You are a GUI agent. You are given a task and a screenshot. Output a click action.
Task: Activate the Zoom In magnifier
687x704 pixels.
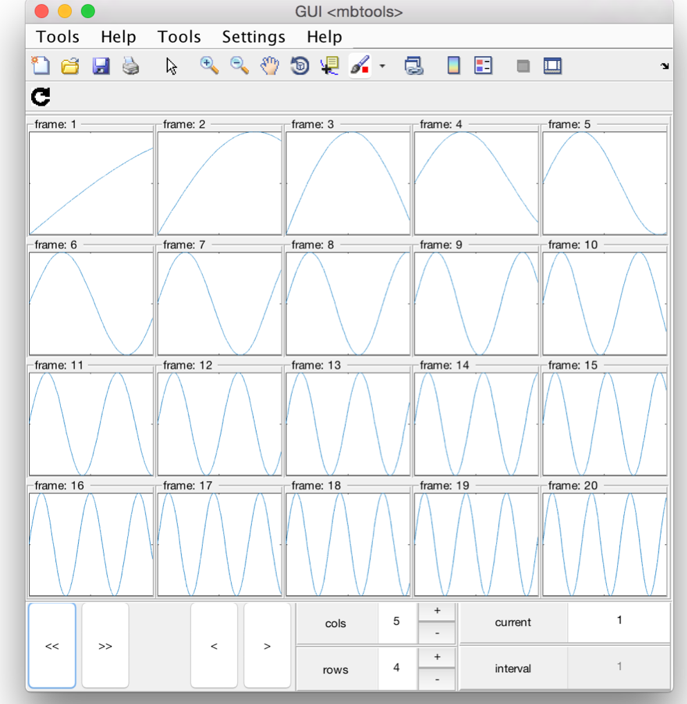click(209, 66)
